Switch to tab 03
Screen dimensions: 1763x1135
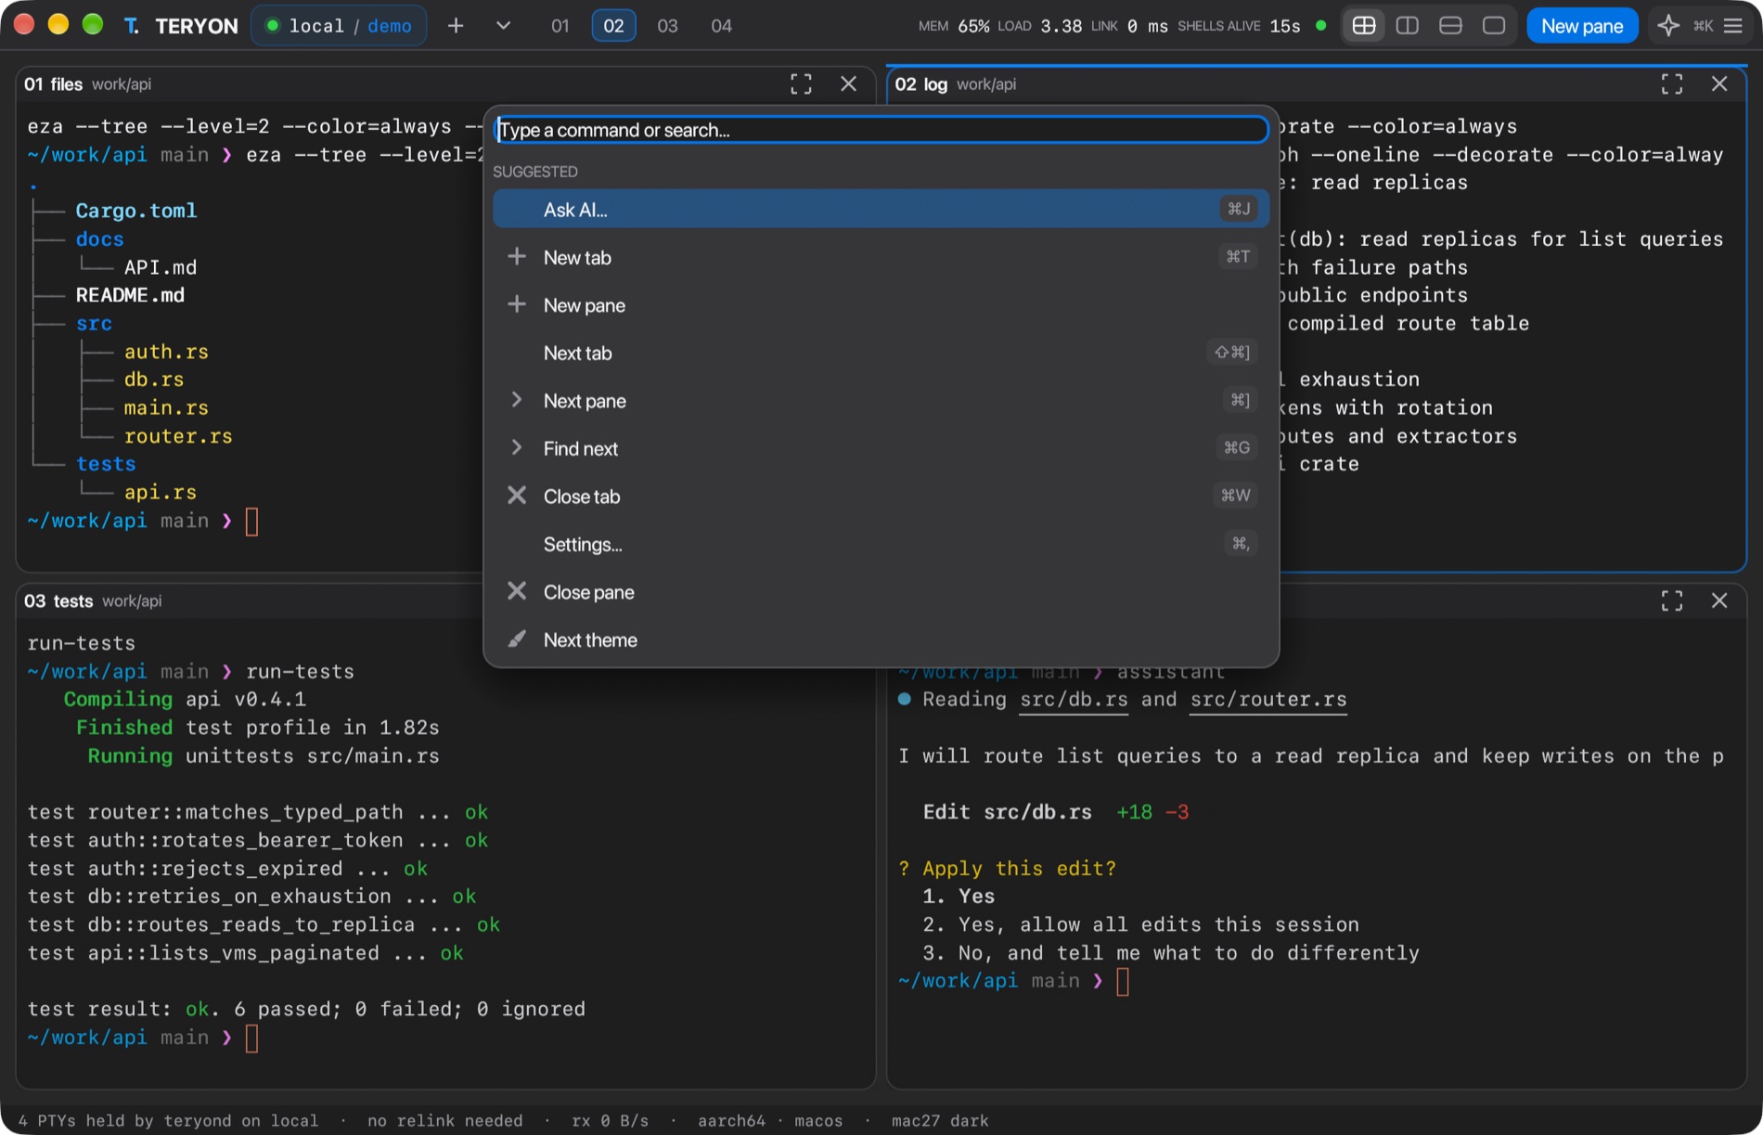tap(668, 26)
